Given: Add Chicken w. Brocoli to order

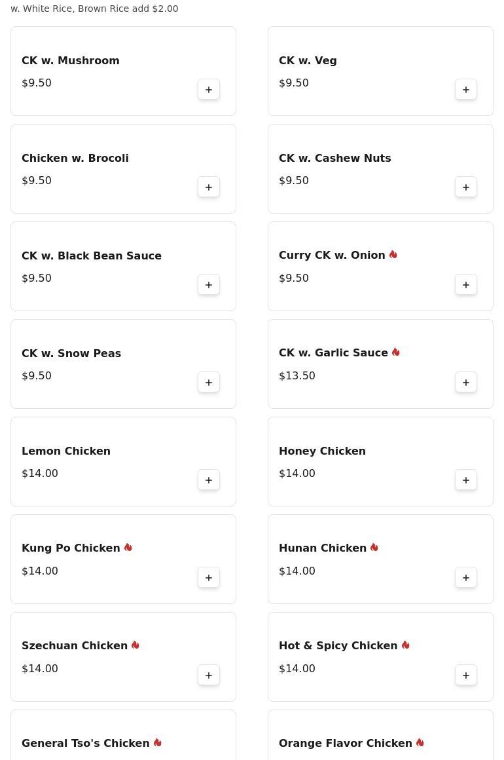Looking at the screenshot, I should click(209, 187).
